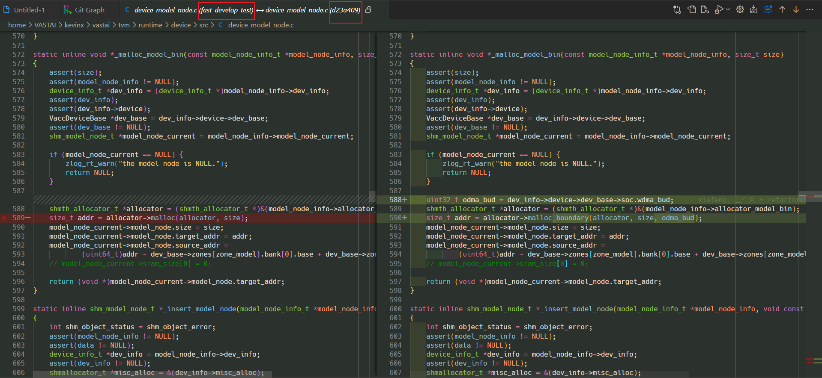Screen dimensions: 822x378
Task: Click '_insert_model_node' function name in the right pane
Action: (576, 309)
